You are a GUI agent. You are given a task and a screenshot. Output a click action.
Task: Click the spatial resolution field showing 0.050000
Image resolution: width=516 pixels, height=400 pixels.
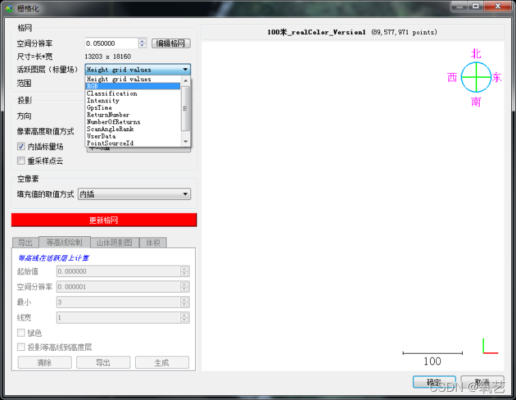click(111, 43)
